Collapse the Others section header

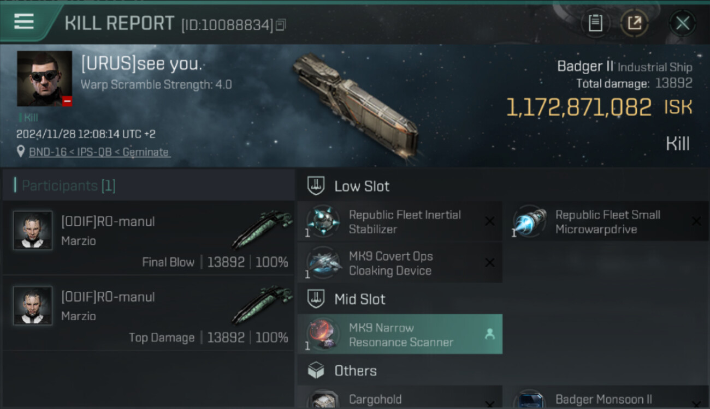click(502, 371)
